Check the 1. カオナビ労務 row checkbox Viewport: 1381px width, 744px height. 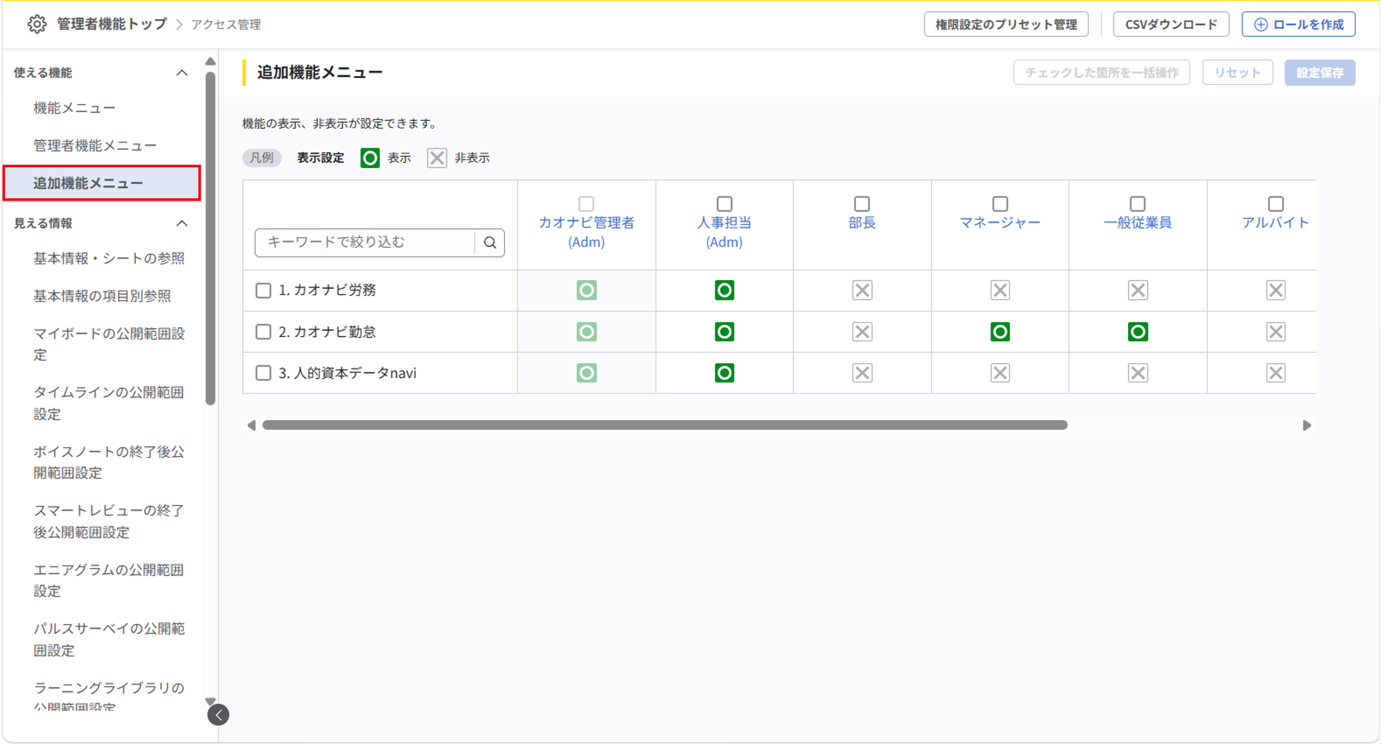263,291
